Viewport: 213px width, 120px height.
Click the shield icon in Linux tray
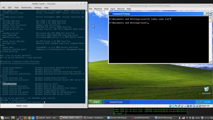click(202, 118)
